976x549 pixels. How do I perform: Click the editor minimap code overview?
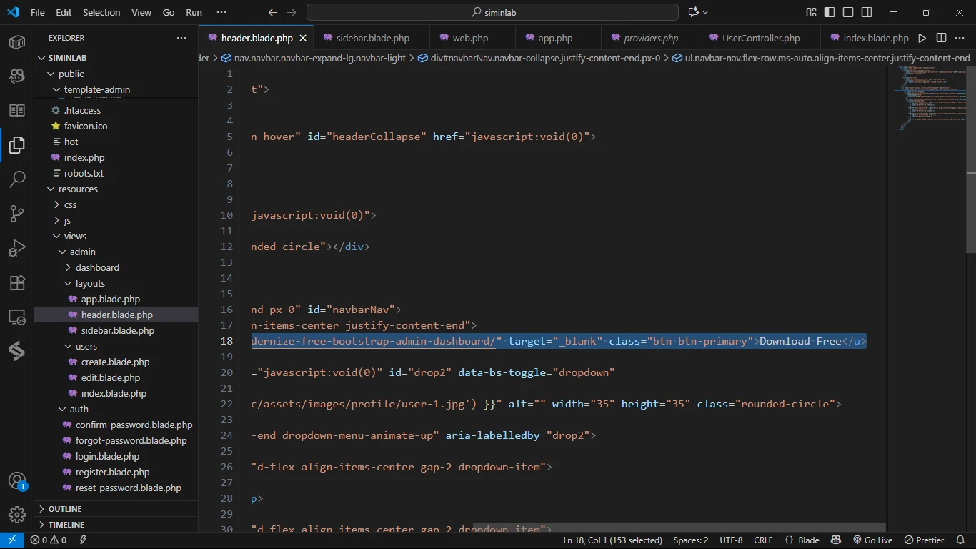click(x=928, y=97)
